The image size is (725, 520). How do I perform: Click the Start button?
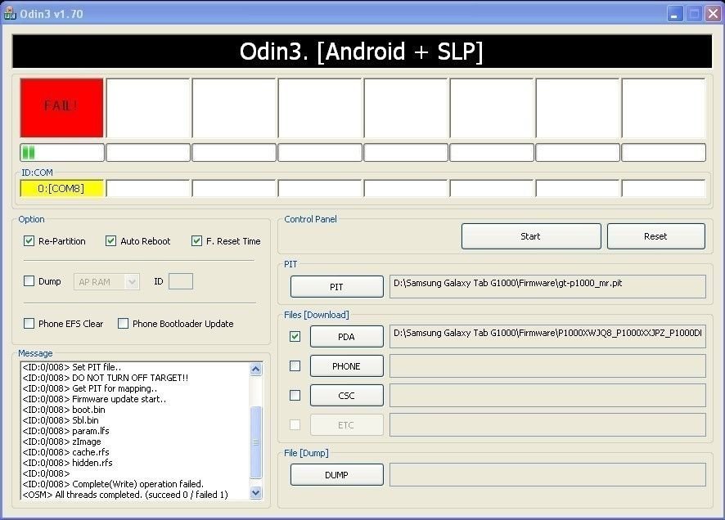pyautogui.click(x=531, y=236)
